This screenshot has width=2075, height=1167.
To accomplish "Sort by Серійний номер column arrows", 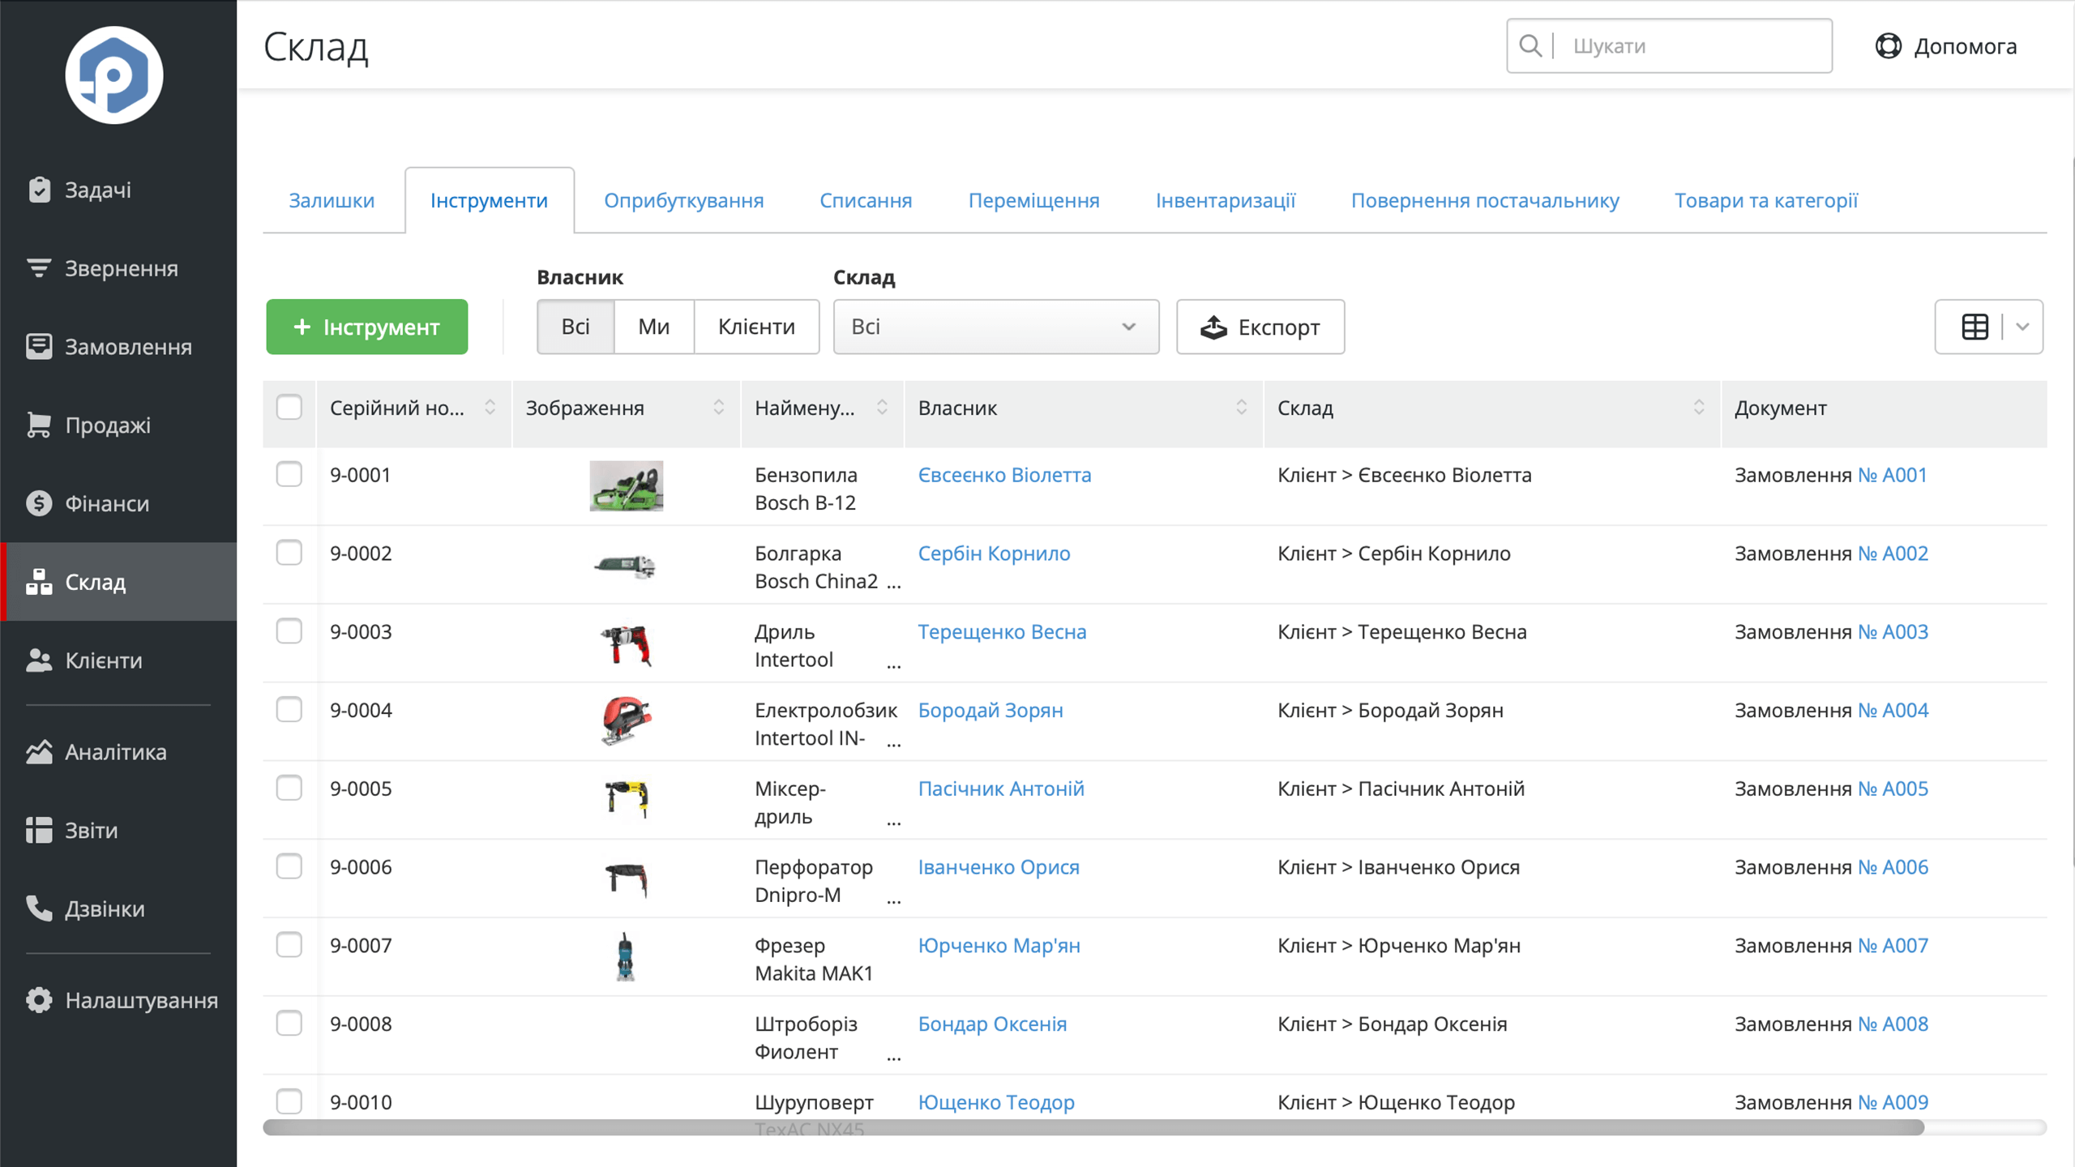I will pos(490,408).
